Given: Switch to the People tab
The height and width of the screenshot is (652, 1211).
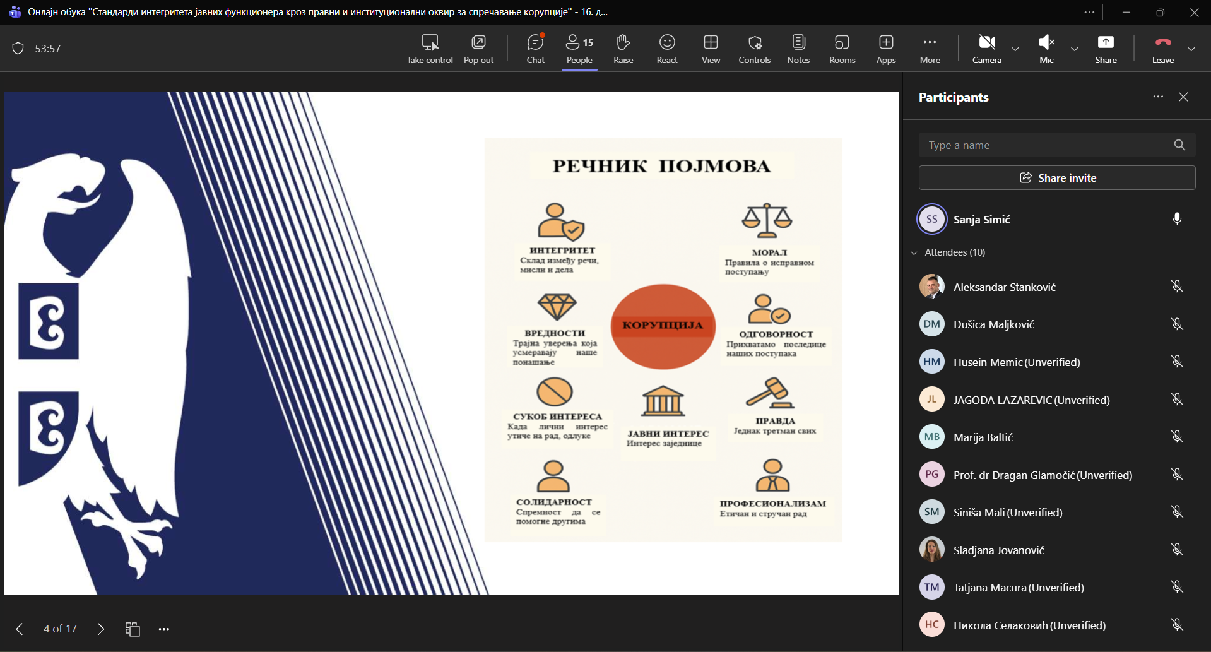Looking at the screenshot, I should pos(579,49).
